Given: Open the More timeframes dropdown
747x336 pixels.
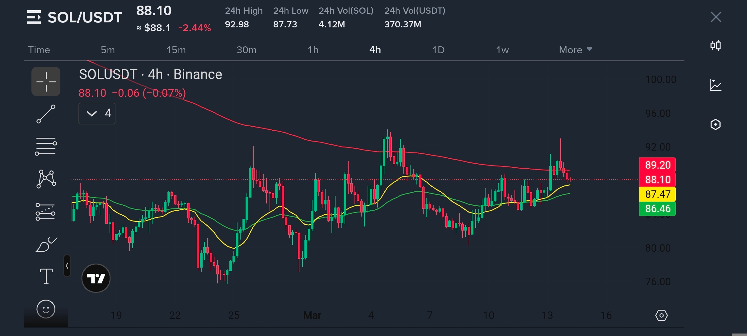Looking at the screenshot, I should coord(576,50).
